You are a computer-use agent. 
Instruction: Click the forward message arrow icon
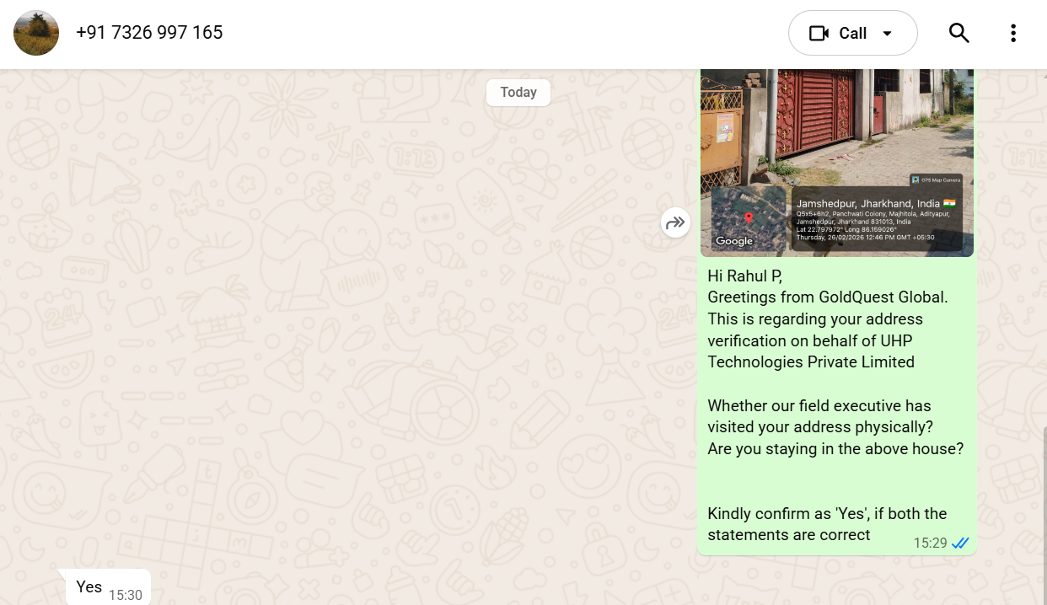[x=675, y=222]
